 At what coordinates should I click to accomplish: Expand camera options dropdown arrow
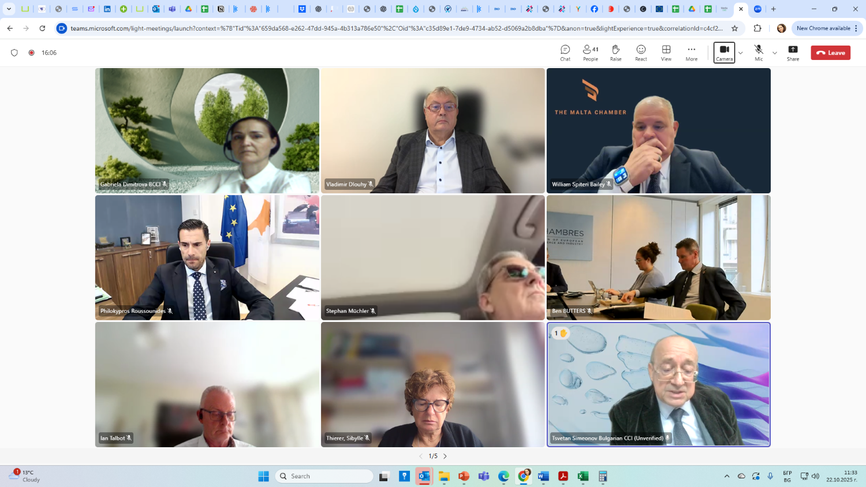741,53
